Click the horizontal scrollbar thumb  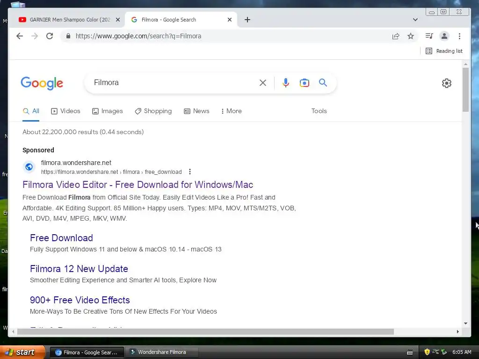[205, 331]
